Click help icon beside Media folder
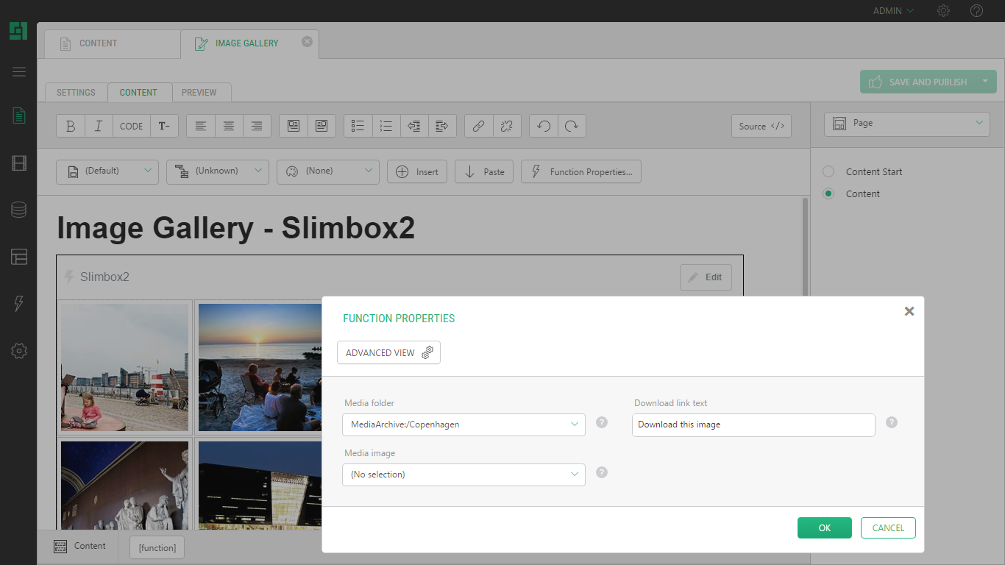The height and width of the screenshot is (565, 1005). [x=602, y=422]
